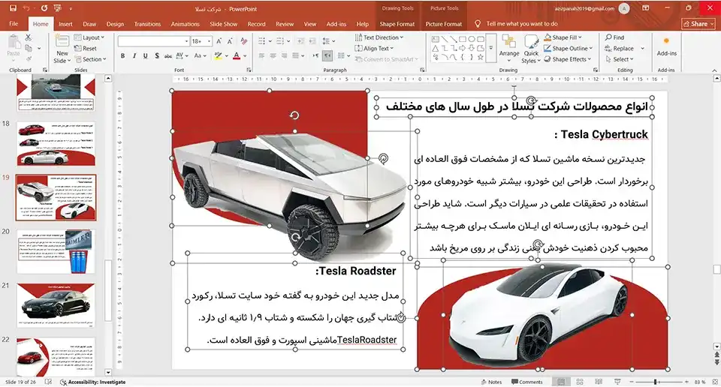This screenshot has height=387, width=721.
Task: Open the Design tab
Action: coord(115,24)
